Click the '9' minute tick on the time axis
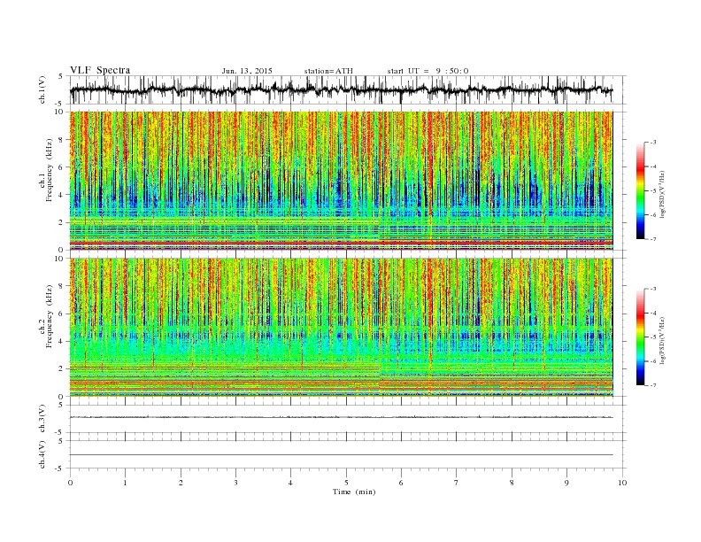Image resolution: width=701 pixels, height=542 pixels. tap(566, 483)
